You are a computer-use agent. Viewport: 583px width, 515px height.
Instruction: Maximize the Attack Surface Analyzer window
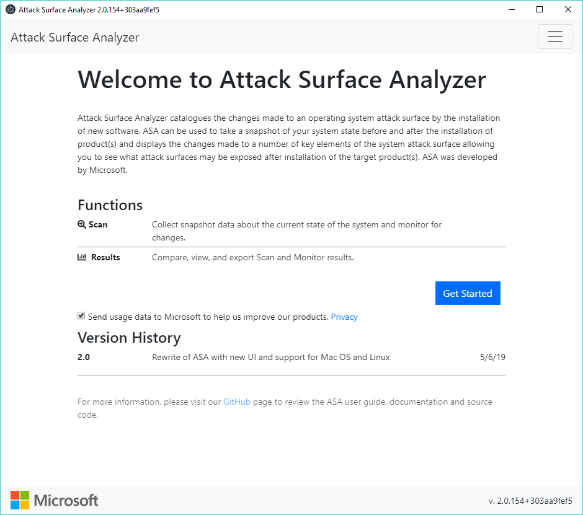coord(540,10)
